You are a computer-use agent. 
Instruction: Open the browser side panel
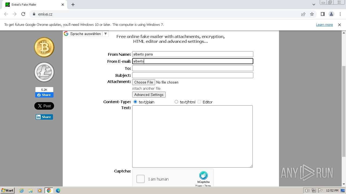(322, 14)
